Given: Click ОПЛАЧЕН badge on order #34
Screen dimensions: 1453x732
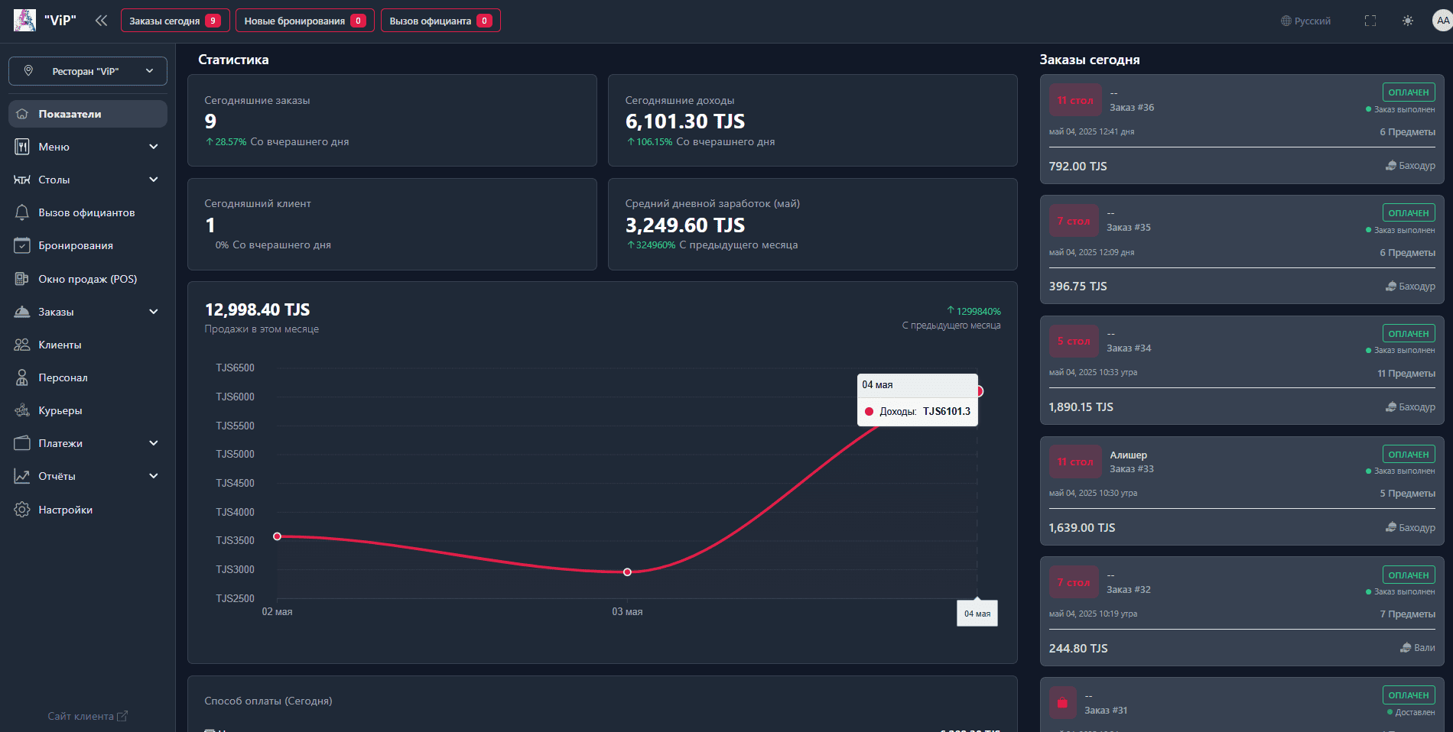Looking at the screenshot, I should click(1409, 334).
